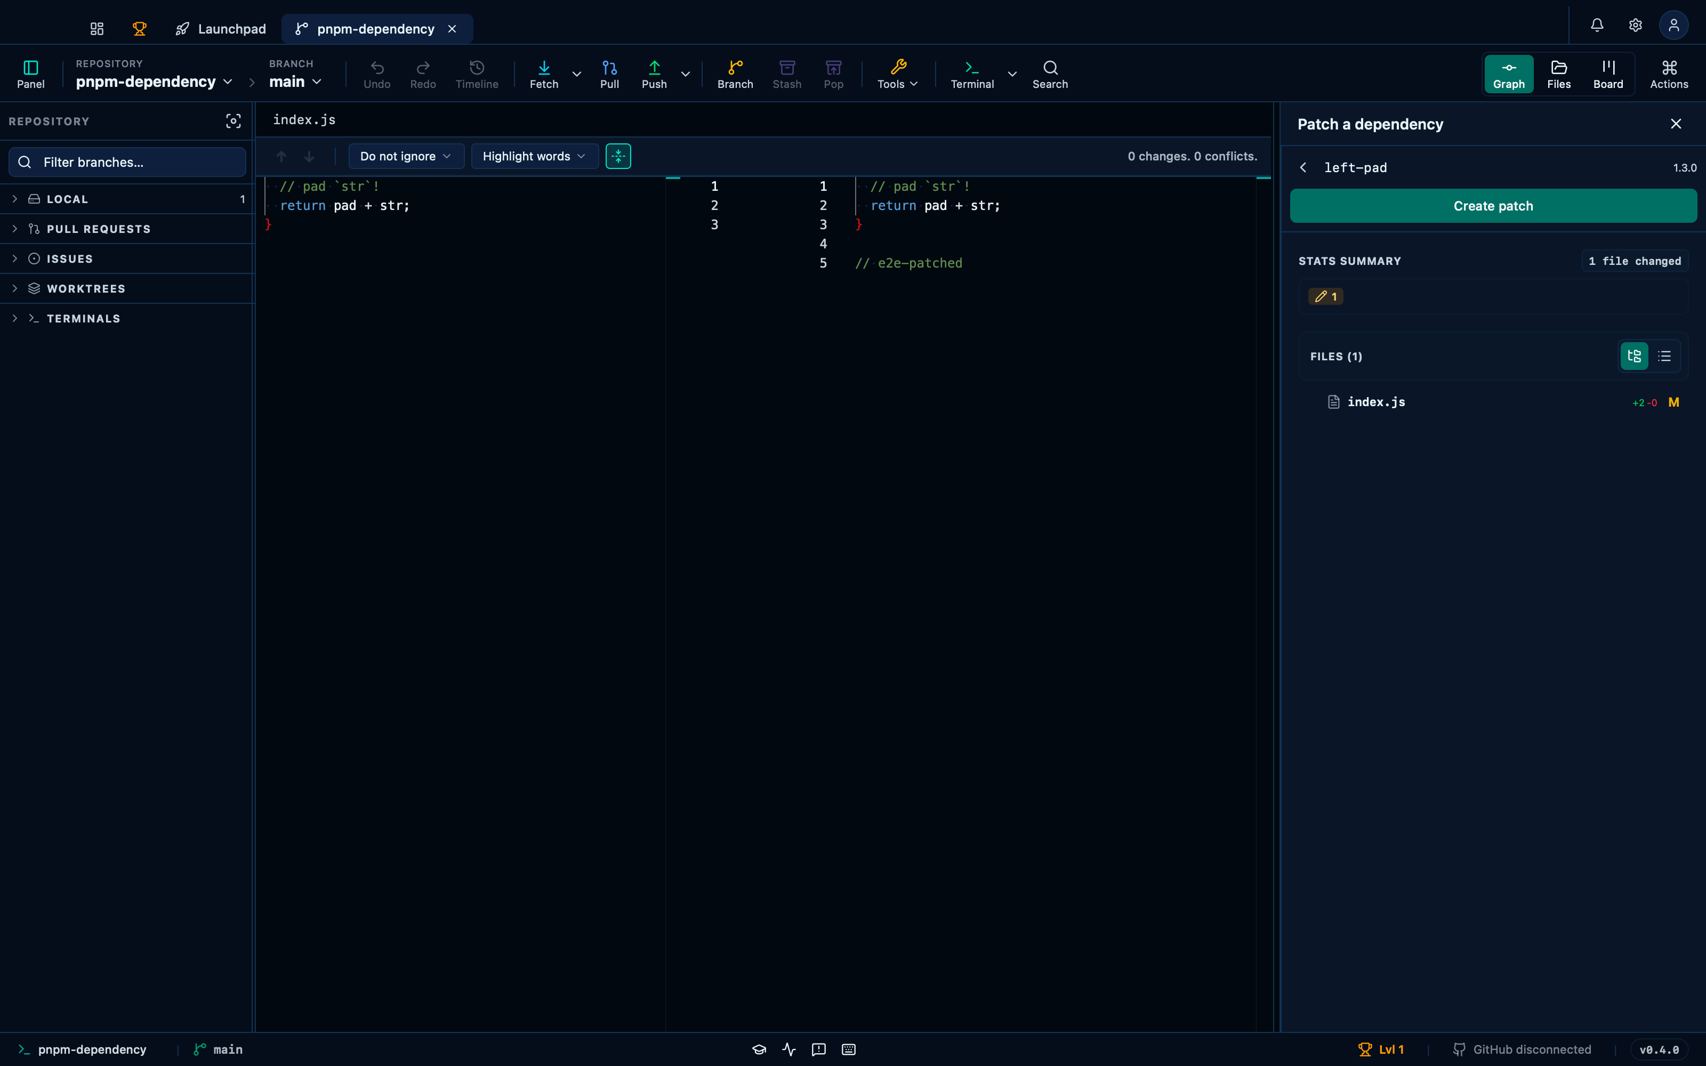Open the Timeline view

coord(477,74)
